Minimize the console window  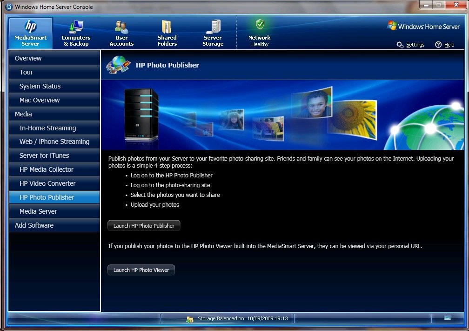tap(426, 5)
